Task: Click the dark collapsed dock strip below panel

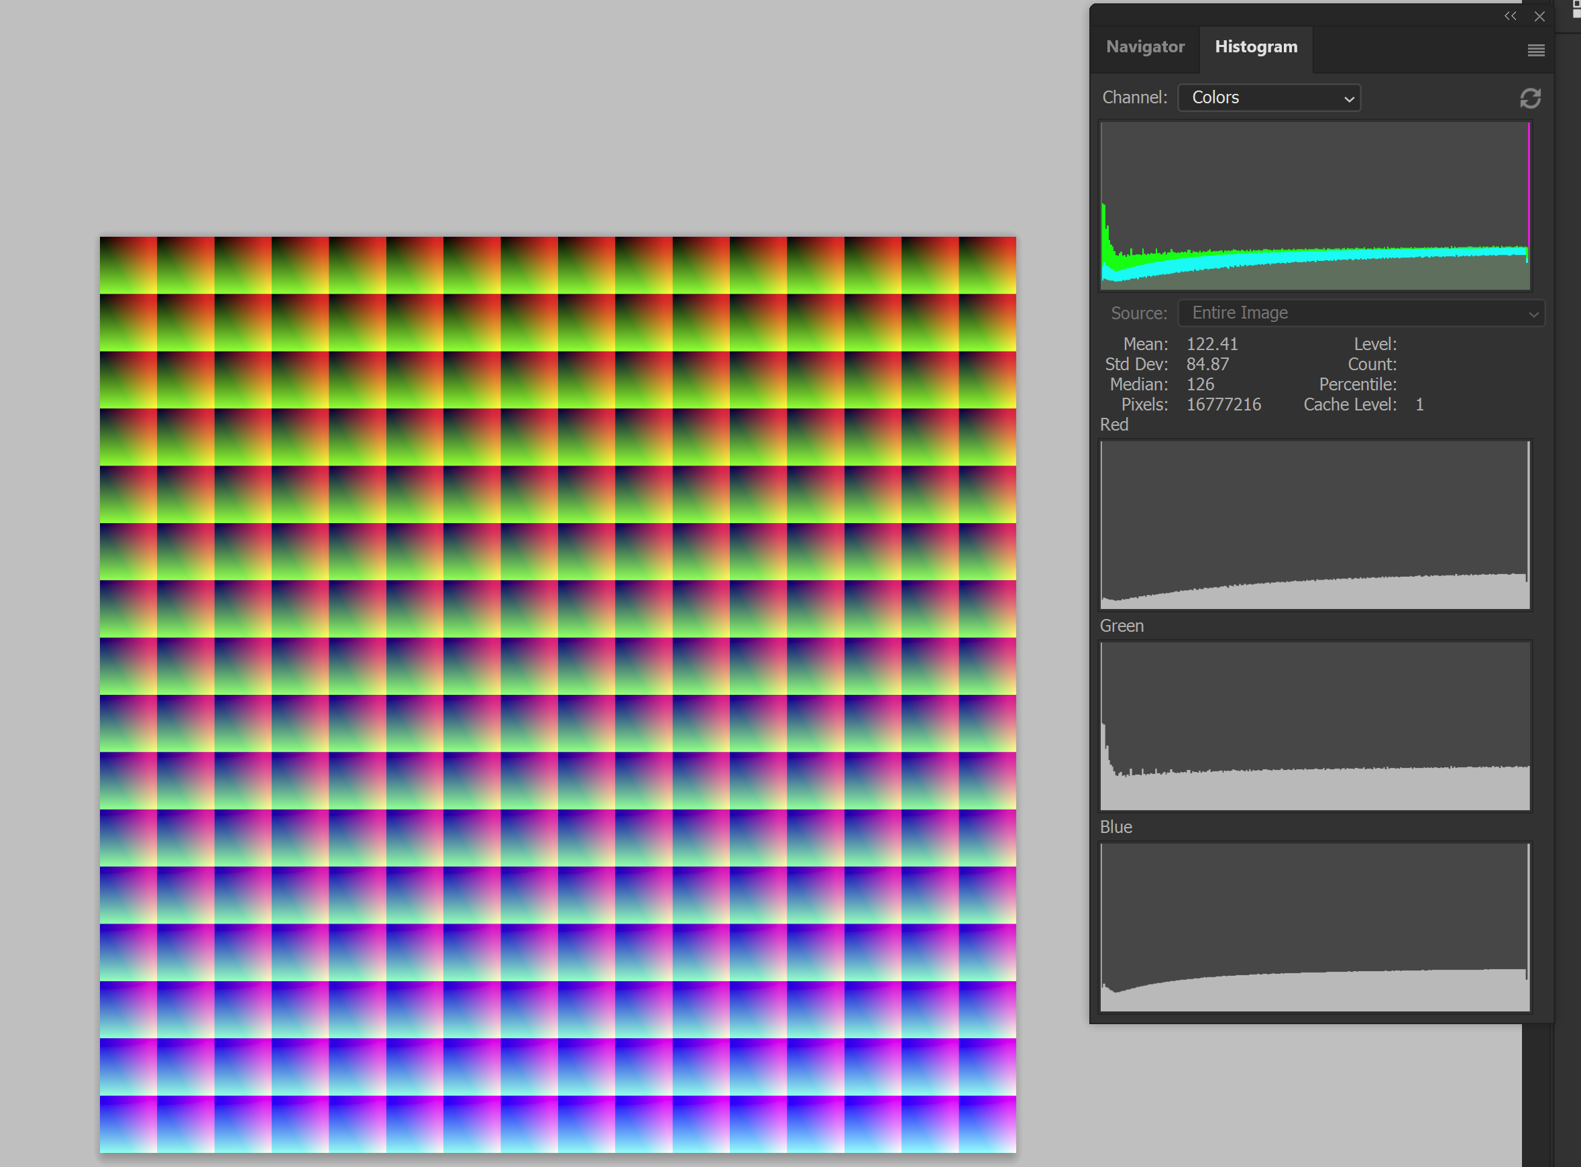Action: pyautogui.click(x=1537, y=1095)
